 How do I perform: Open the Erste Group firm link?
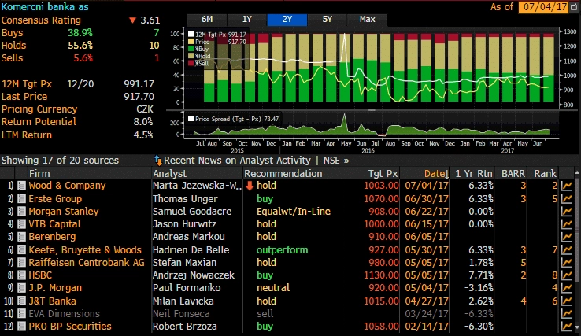pyautogui.click(x=55, y=198)
